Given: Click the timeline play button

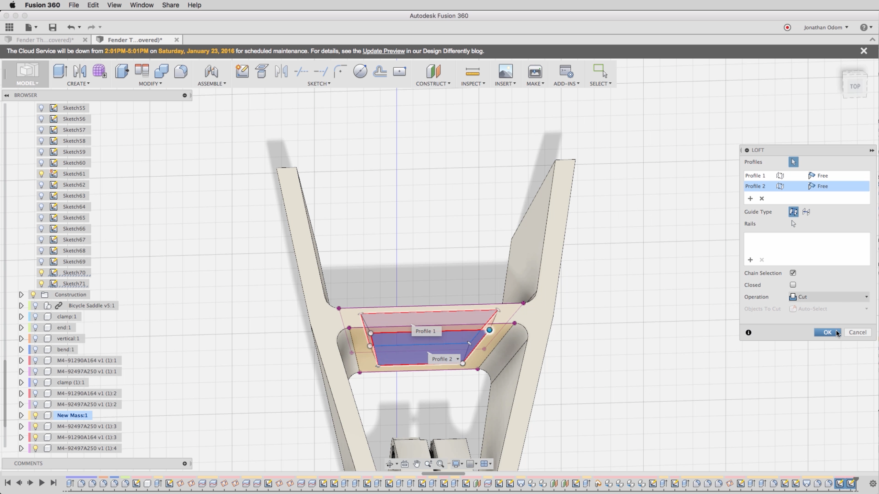Looking at the screenshot, I should tap(42, 483).
